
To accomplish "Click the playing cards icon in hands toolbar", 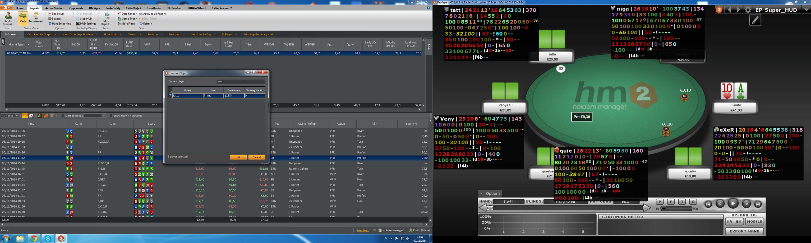I will click(31, 116).
